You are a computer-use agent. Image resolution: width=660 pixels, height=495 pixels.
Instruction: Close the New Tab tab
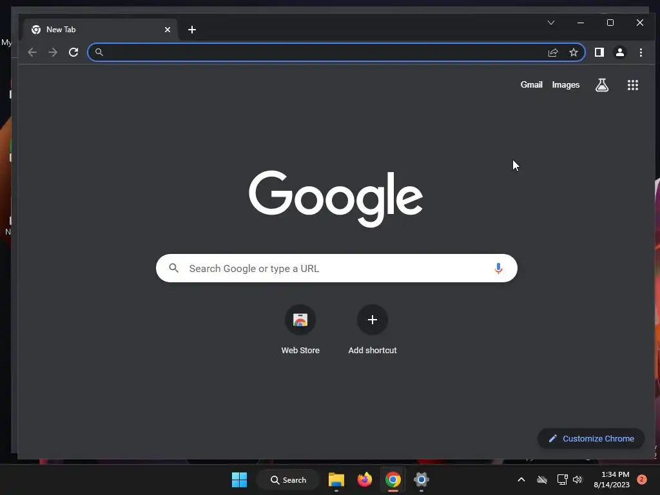point(168,30)
